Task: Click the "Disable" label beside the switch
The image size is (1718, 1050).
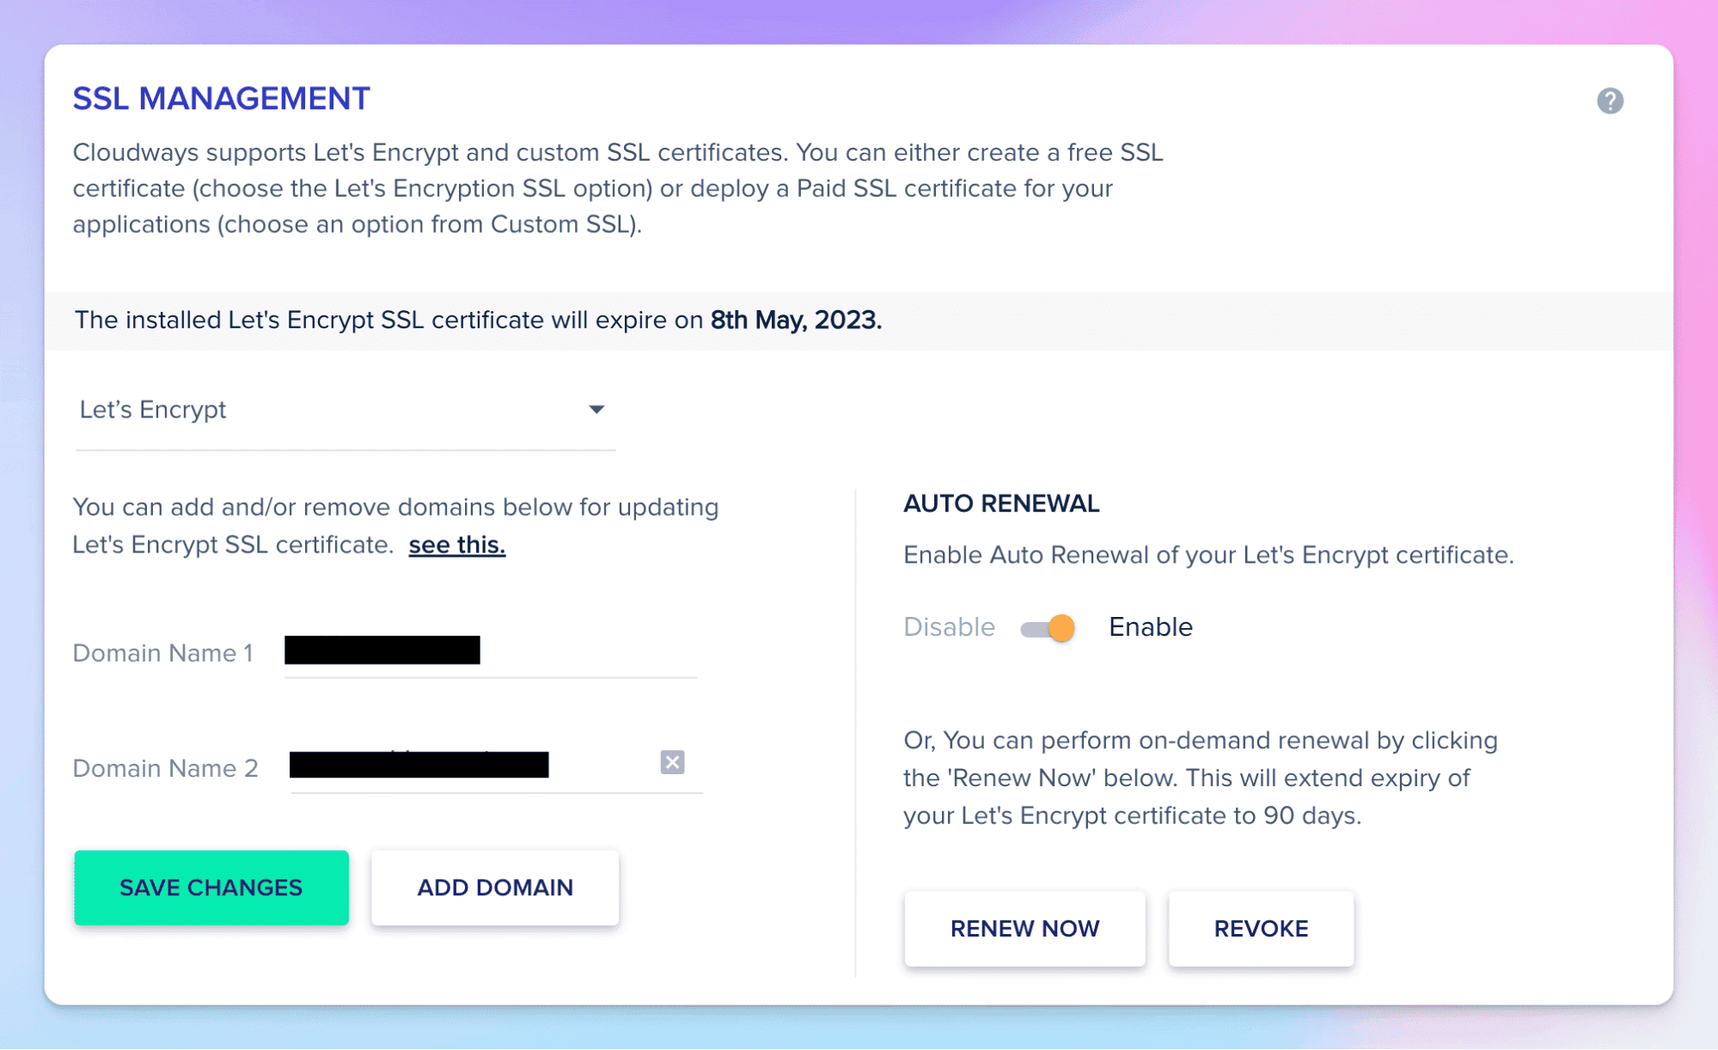Action: [x=949, y=627]
